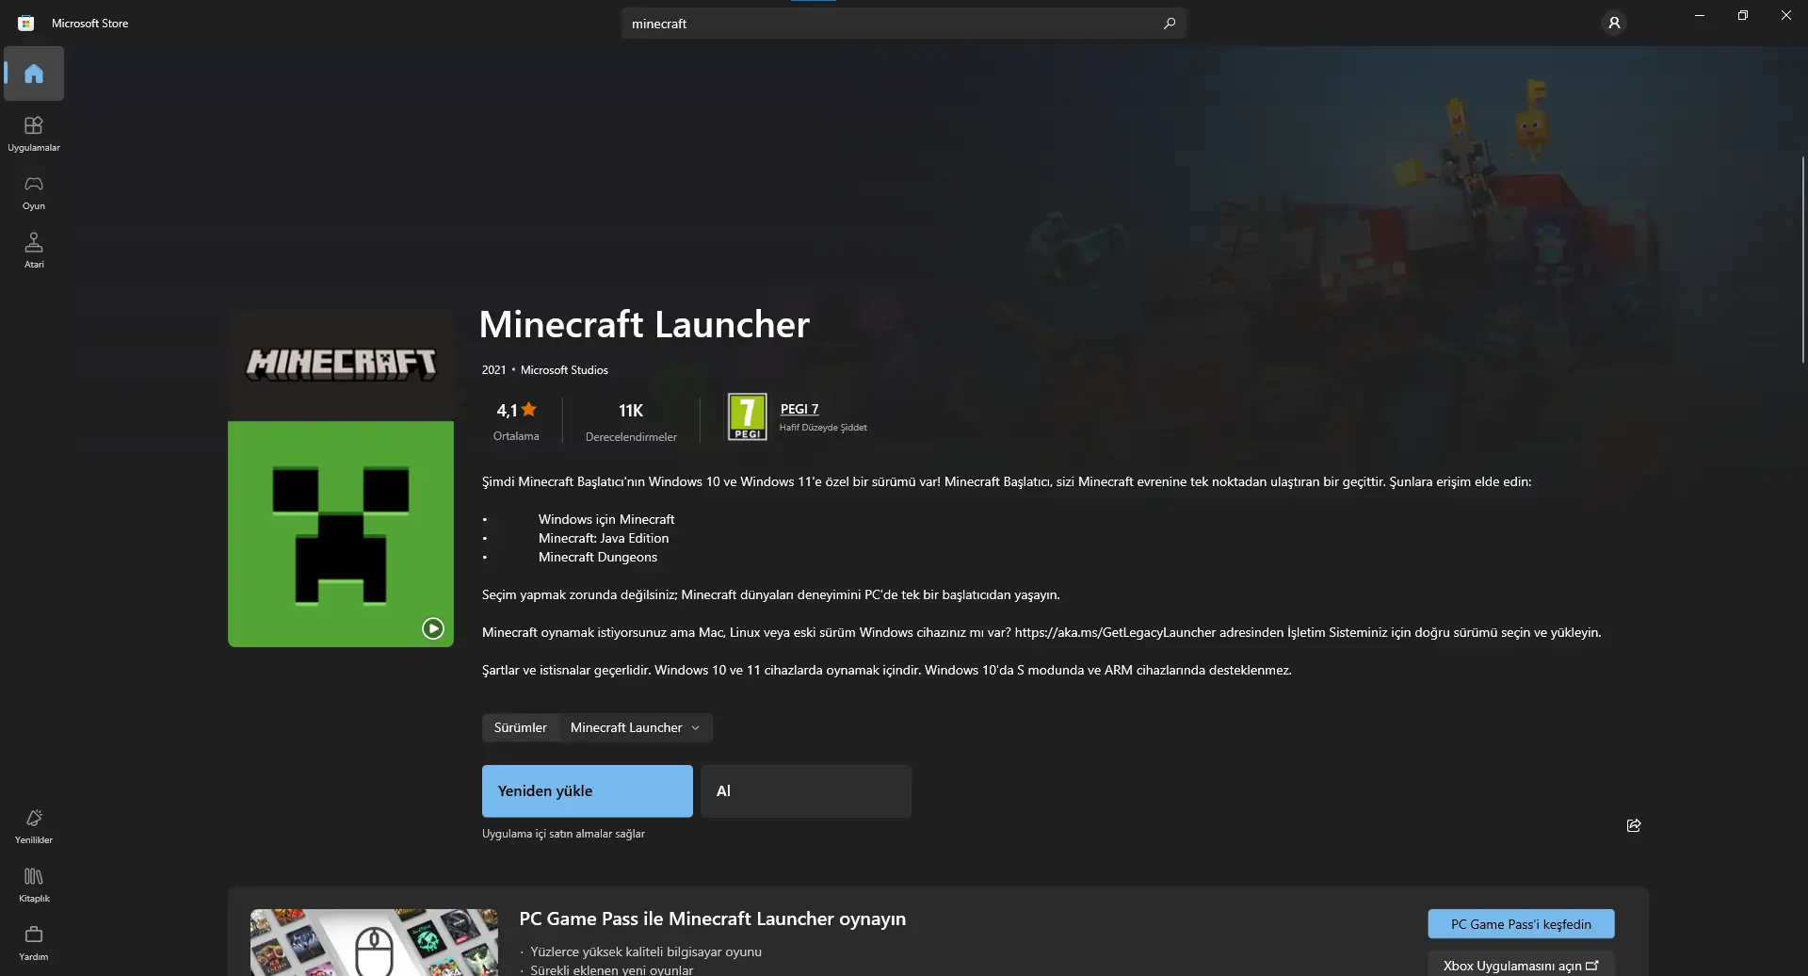Open the Oyun (Gaming) section
Screen dimensions: 1808x976
(x=34, y=192)
